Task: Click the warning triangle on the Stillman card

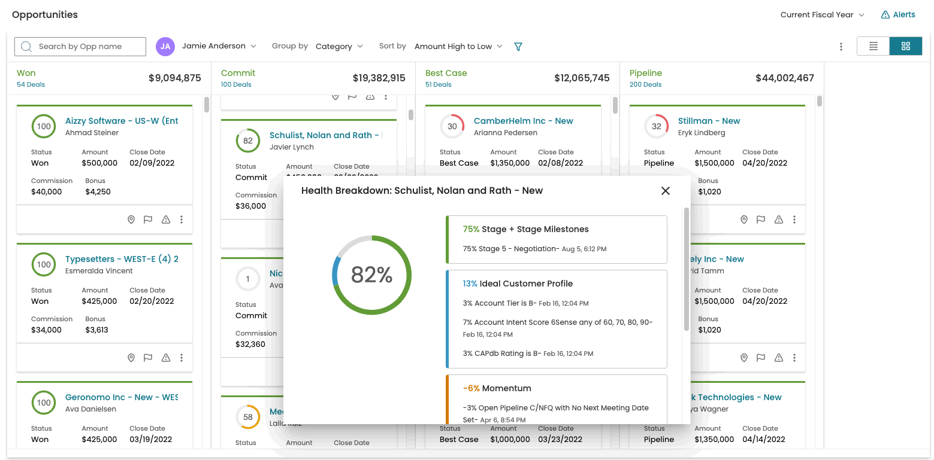Action: tap(779, 220)
